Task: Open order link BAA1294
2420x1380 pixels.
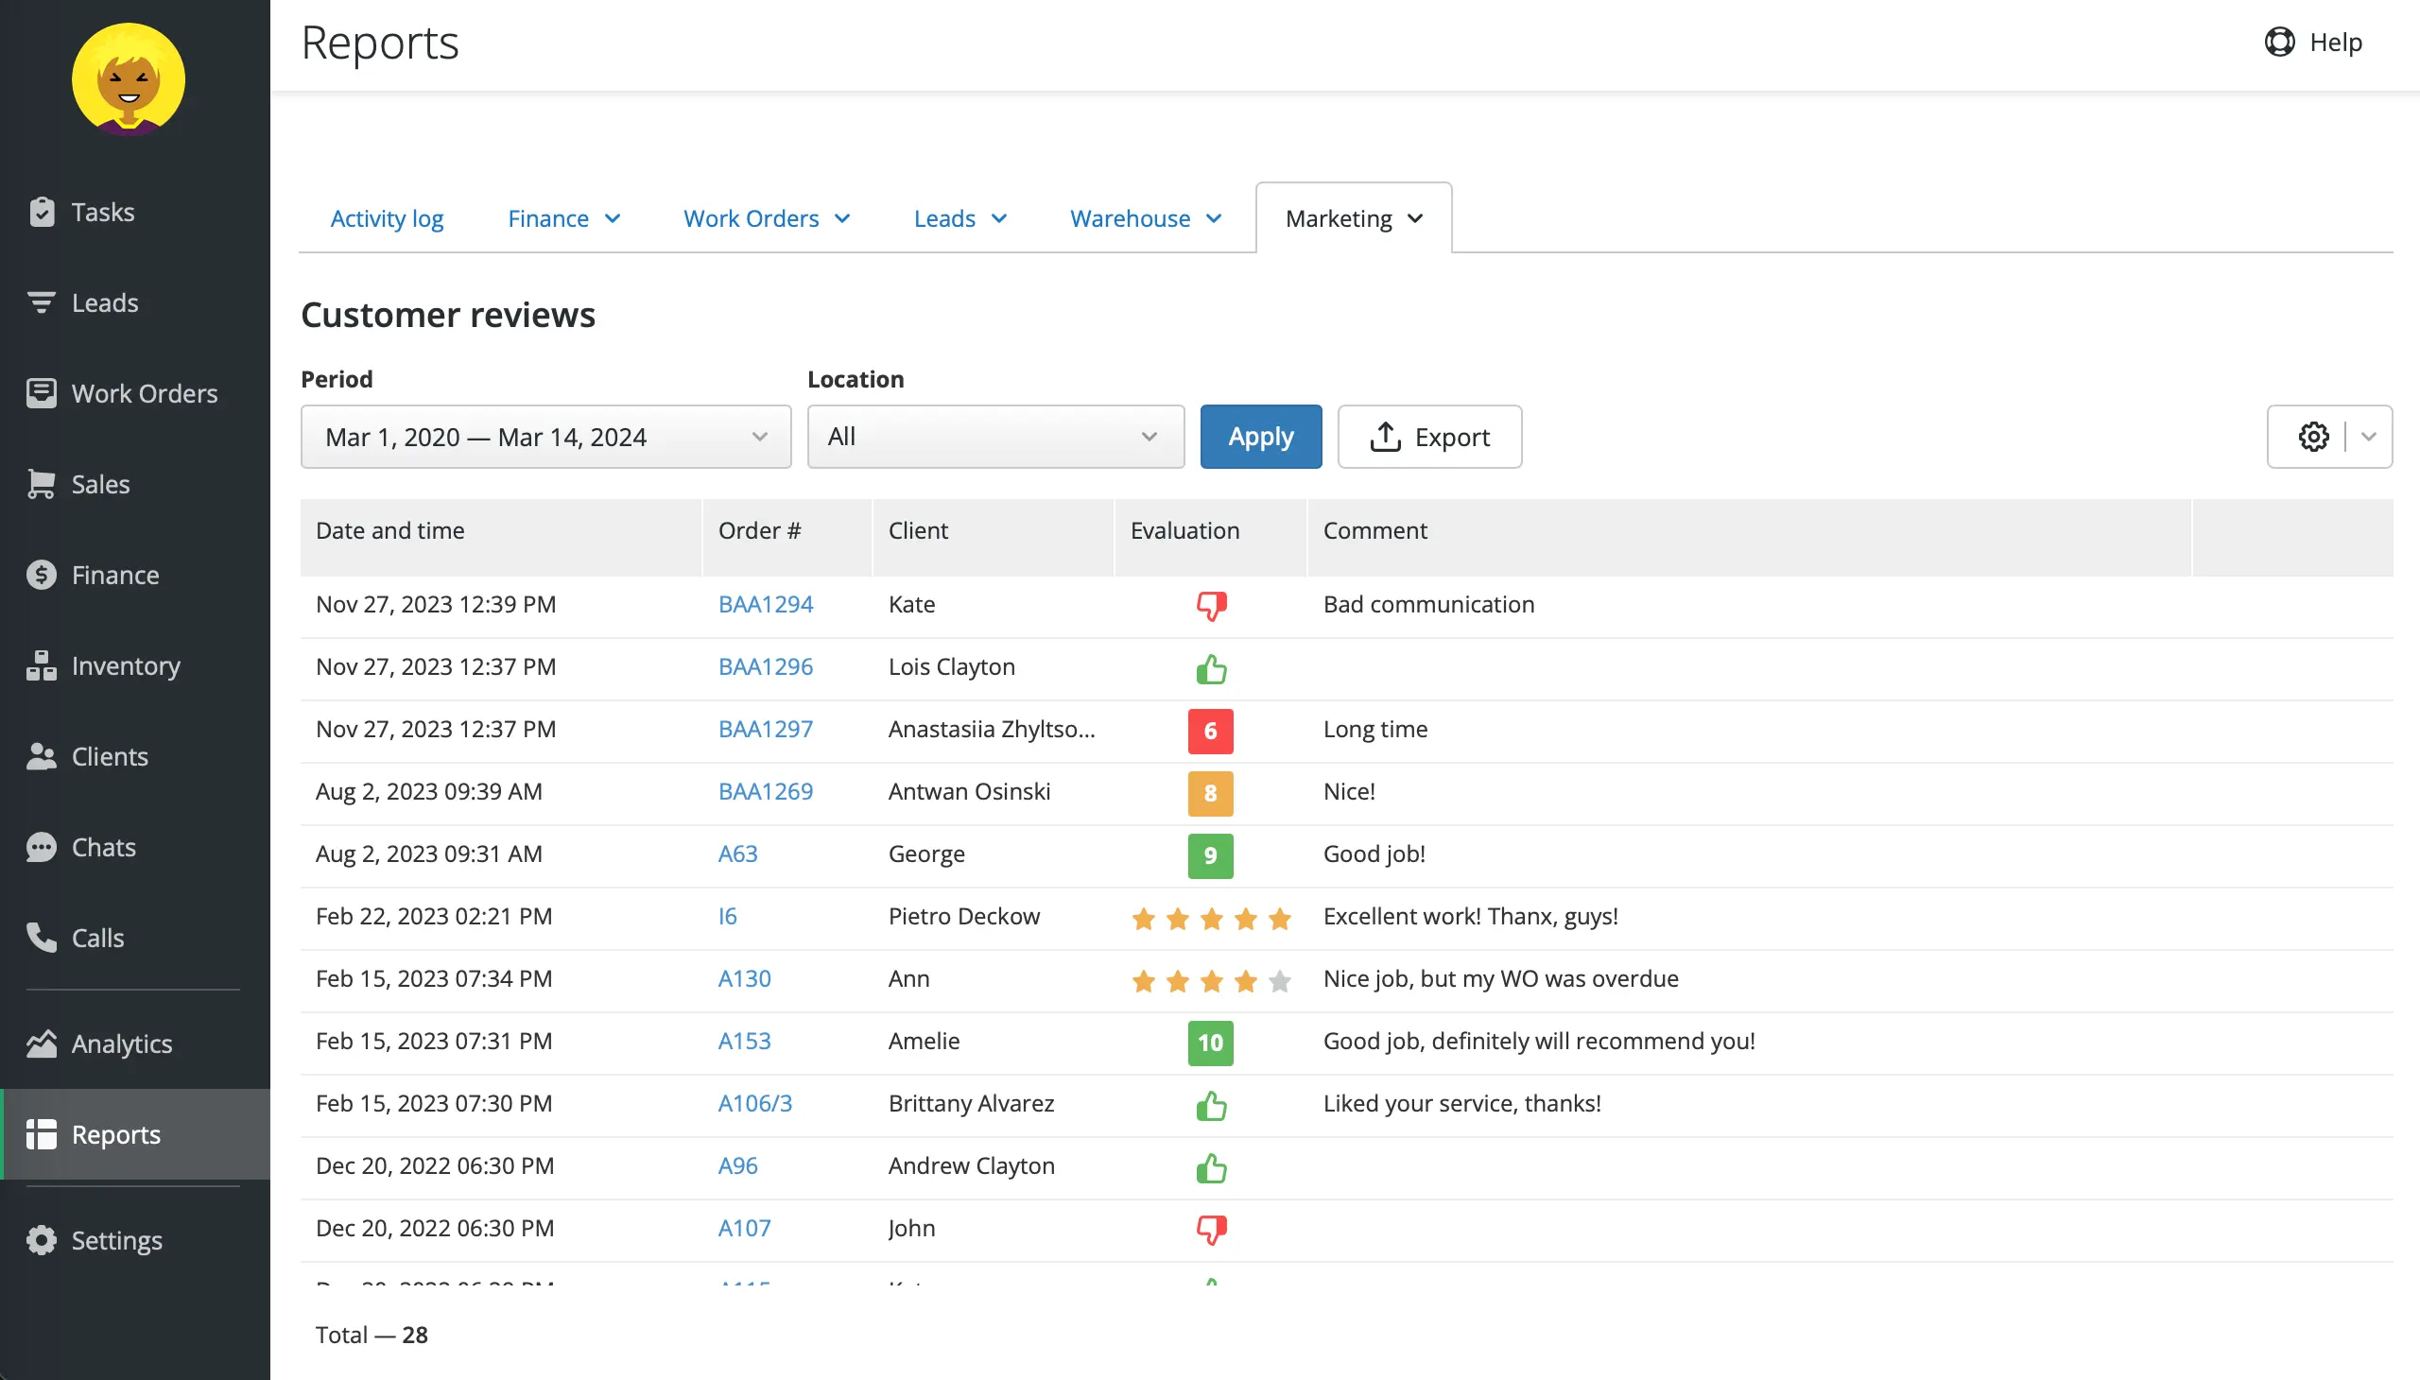Action: coord(765,605)
